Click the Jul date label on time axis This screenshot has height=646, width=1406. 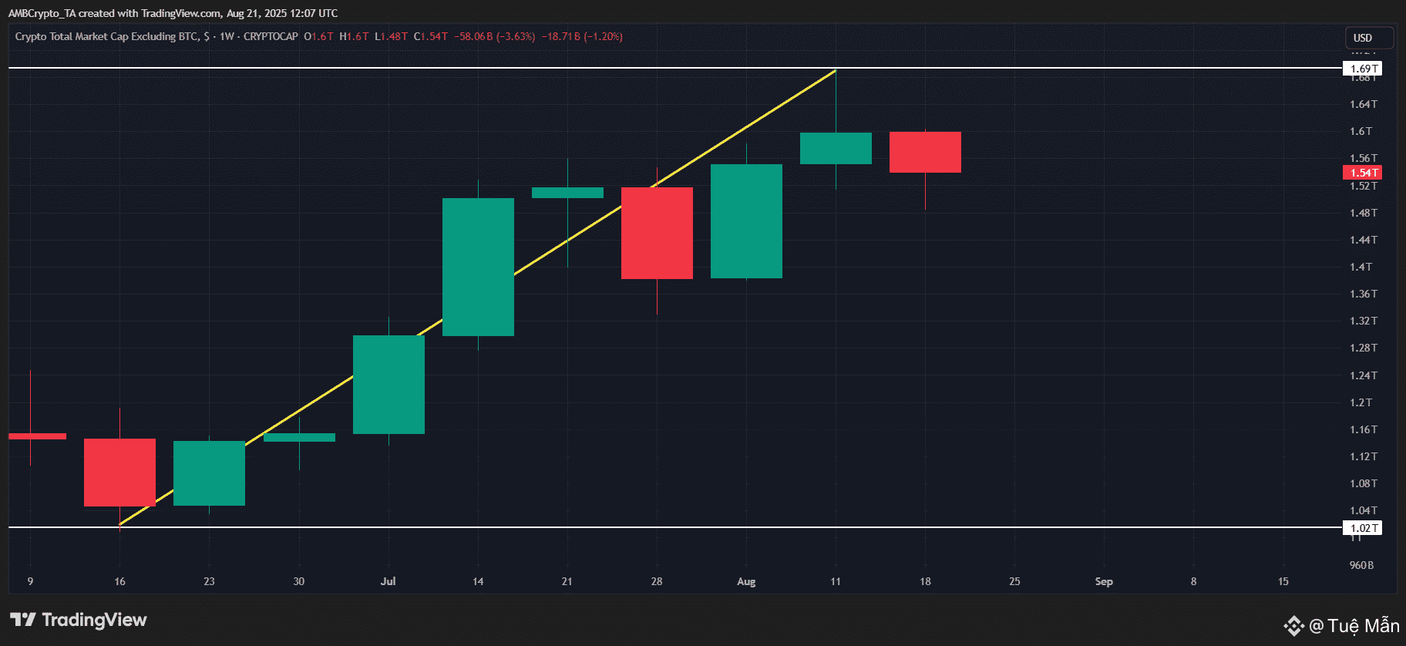click(x=388, y=581)
